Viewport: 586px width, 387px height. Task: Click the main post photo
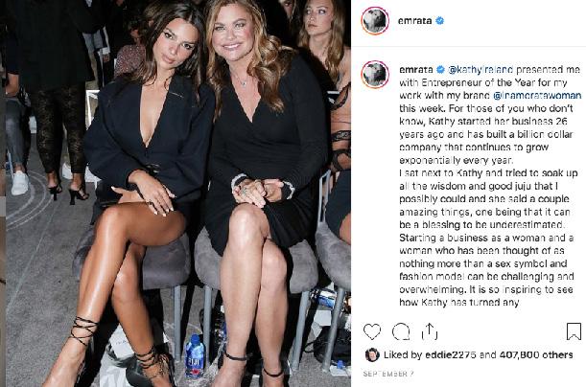coord(177,193)
